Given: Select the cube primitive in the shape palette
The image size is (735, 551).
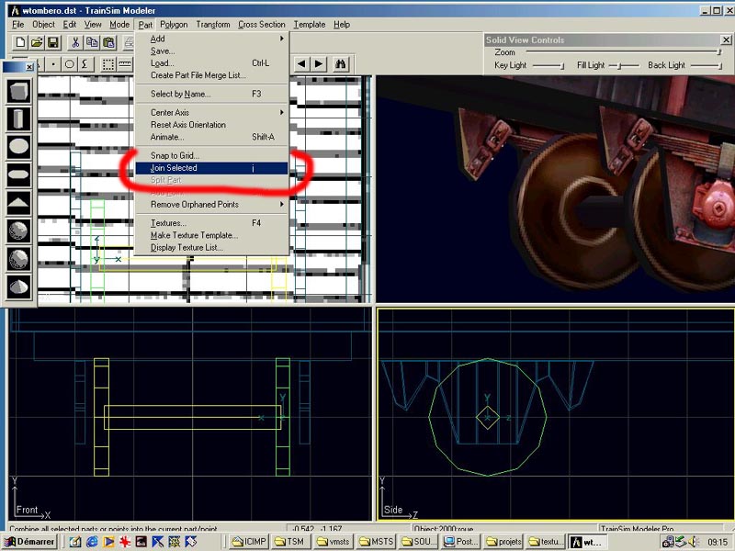Looking at the screenshot, I should (19, 90).
